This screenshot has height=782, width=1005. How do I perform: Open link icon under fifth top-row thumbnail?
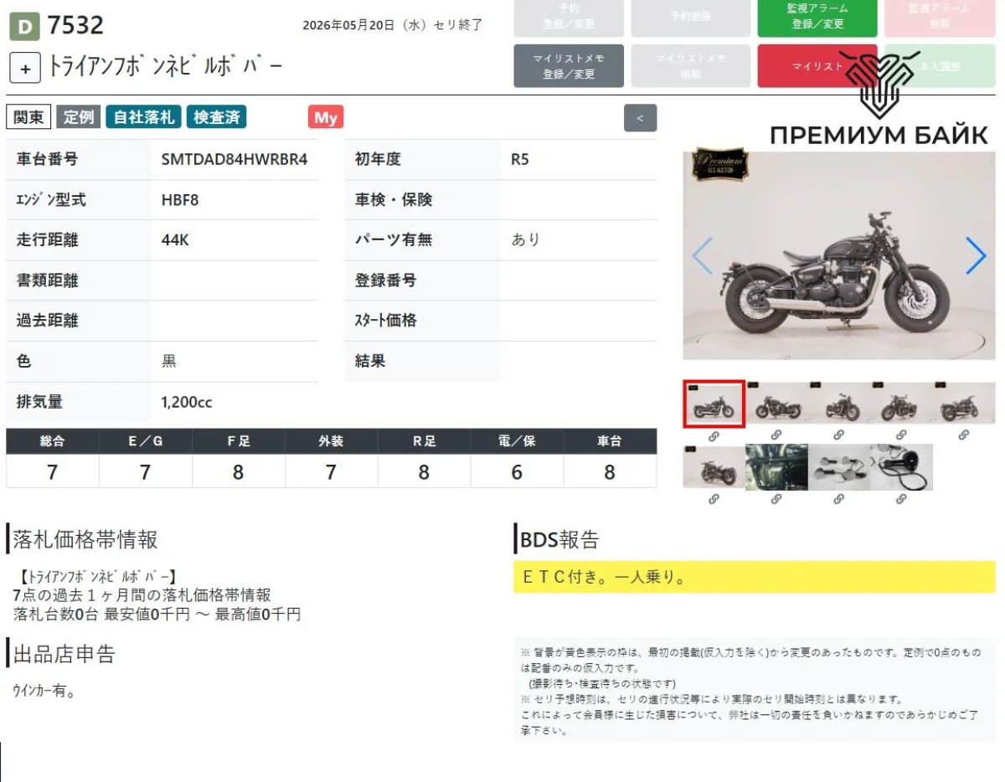(x=964, y=435)
